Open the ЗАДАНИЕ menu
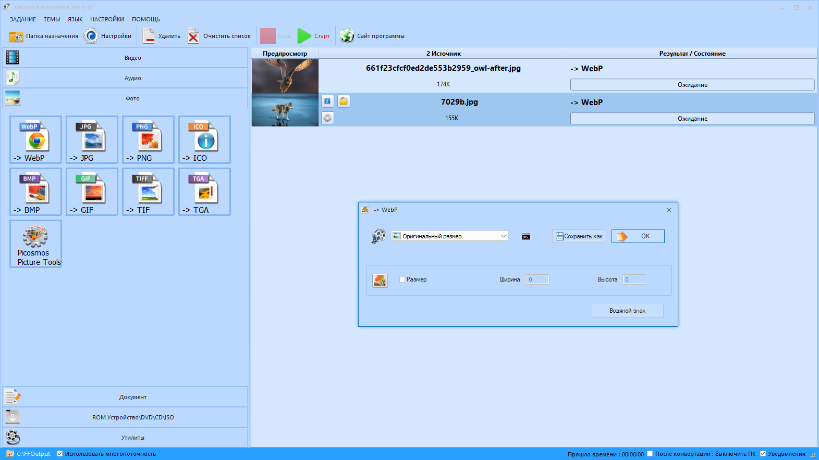Screen dimensions: 819x460 (x=23, y=19)
